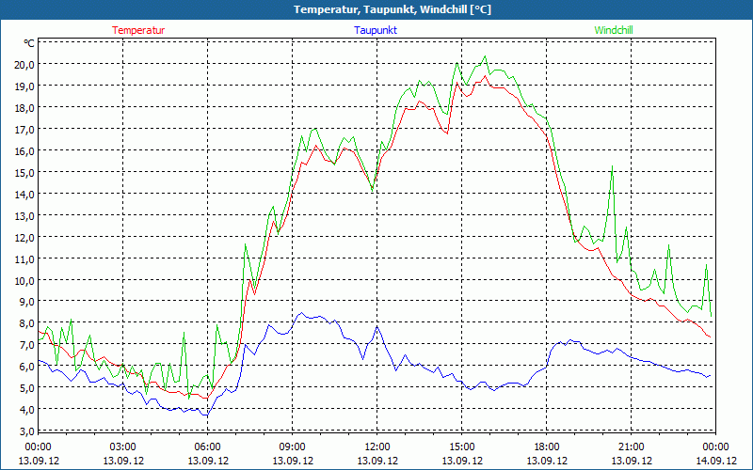Click the 12:00 time axis label

tap(377, 447)
